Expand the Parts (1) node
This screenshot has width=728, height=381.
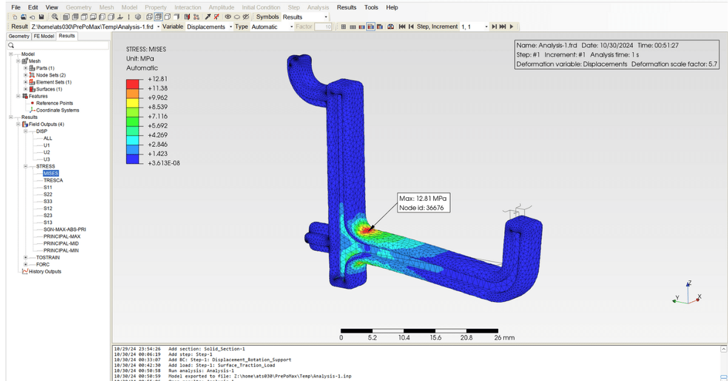(25, 68)
